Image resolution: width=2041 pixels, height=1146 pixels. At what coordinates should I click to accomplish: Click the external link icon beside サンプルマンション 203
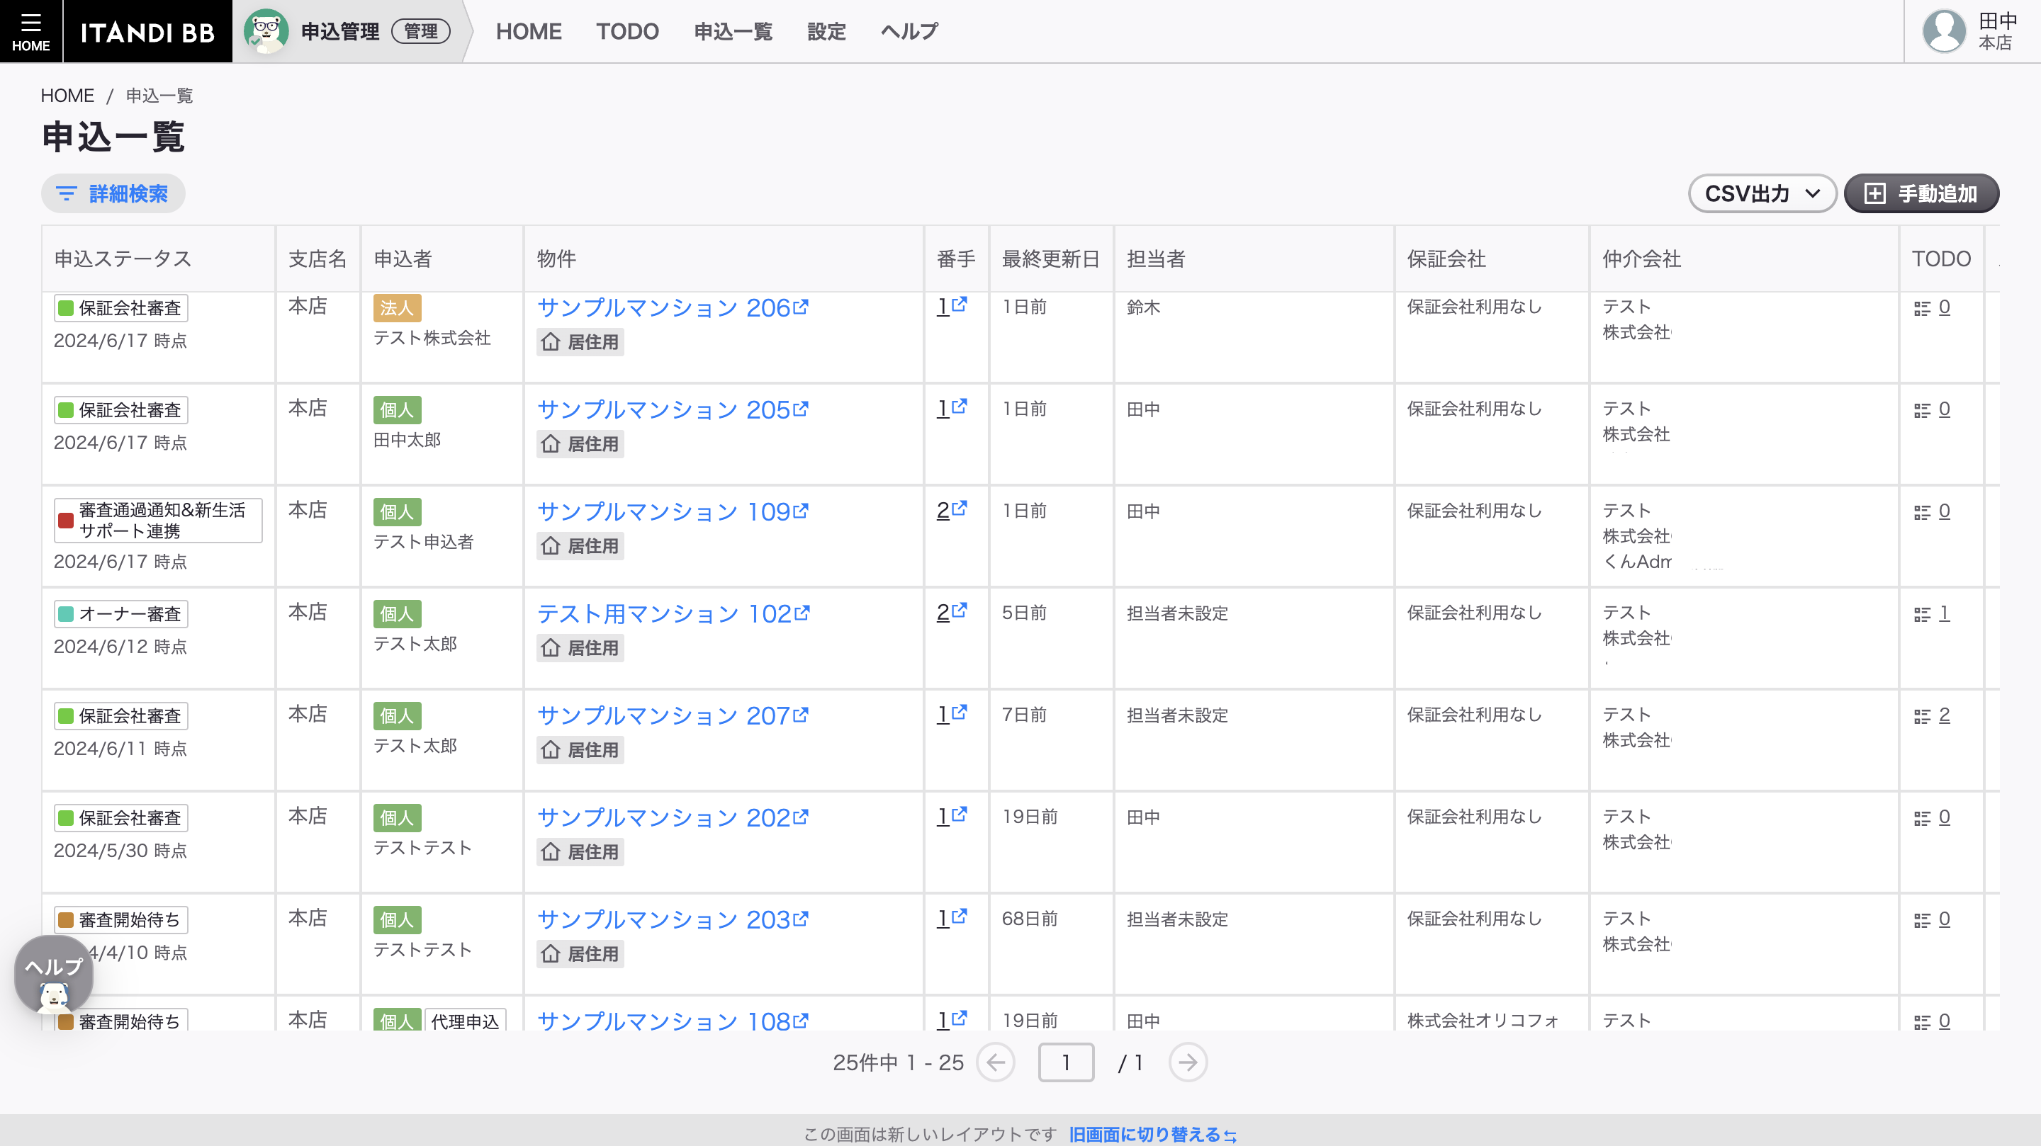coord(801,919)
